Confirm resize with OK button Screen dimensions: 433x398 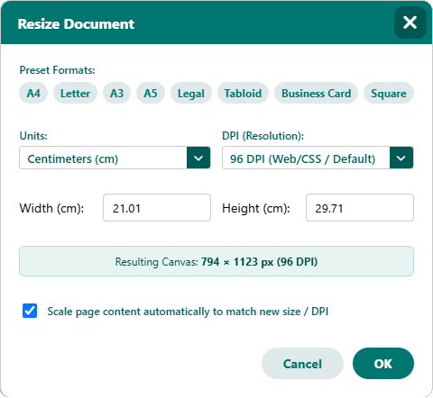[383, 364]
